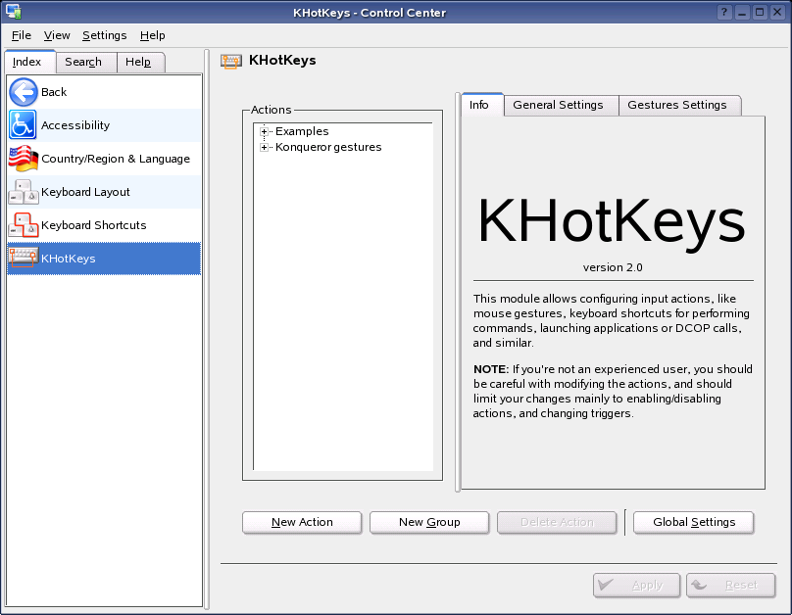Viewport: 792px width, 615px height.
Task: Switch to the Gestures Settings tab
Action: [x=677, y=105]
